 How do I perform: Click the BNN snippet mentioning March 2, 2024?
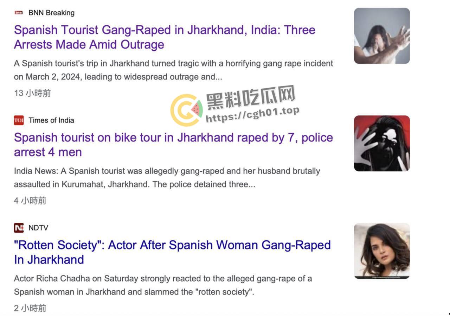174,70
